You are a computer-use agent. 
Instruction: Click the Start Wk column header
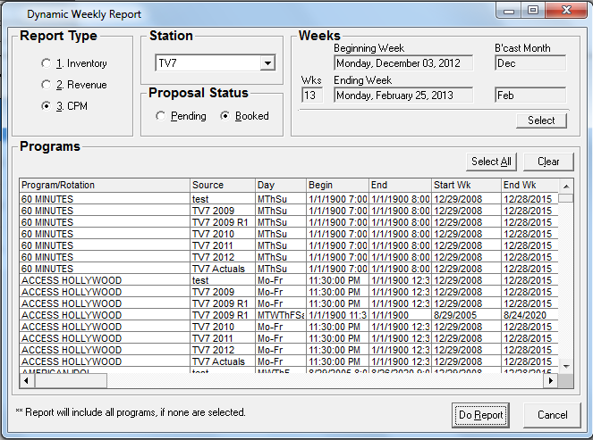pos(465,185)
